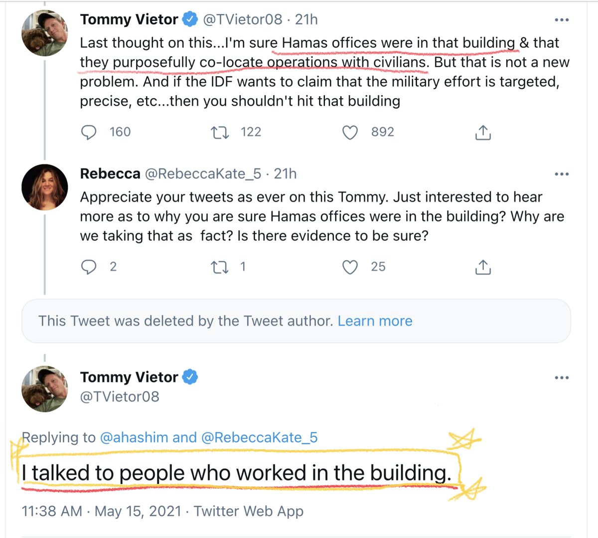The image size is (598, 538).
Task: Retweet Rebecca's tweet about evidence
Action: coord(219,267)
